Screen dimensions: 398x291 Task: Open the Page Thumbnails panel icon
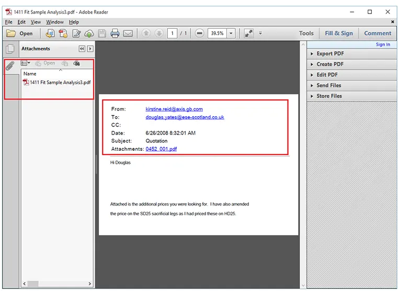[10, 49]
